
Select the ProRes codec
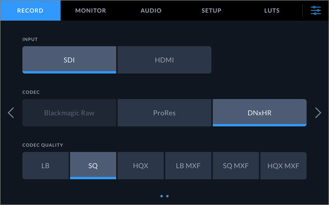[164, 113]
